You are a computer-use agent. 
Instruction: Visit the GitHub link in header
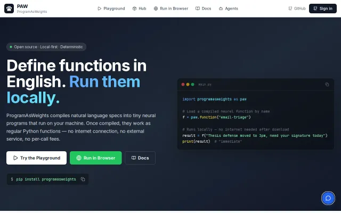tap(297, 9)
